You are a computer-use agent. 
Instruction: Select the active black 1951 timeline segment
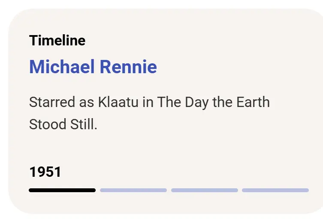[62, 190]
